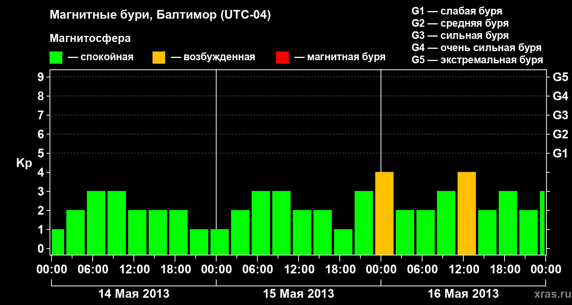Select the orange Kp 4 bar at 12:00 on 16 May
572x305 pixels.
pos(467,213)
